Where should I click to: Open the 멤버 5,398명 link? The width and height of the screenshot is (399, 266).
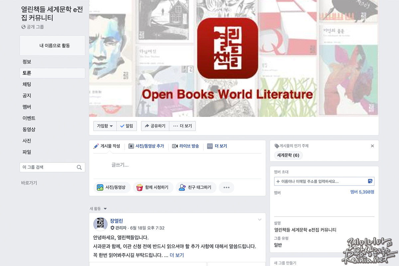[x=362, y=192]
